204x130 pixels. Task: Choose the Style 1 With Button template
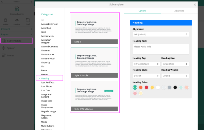click(94, 96)
